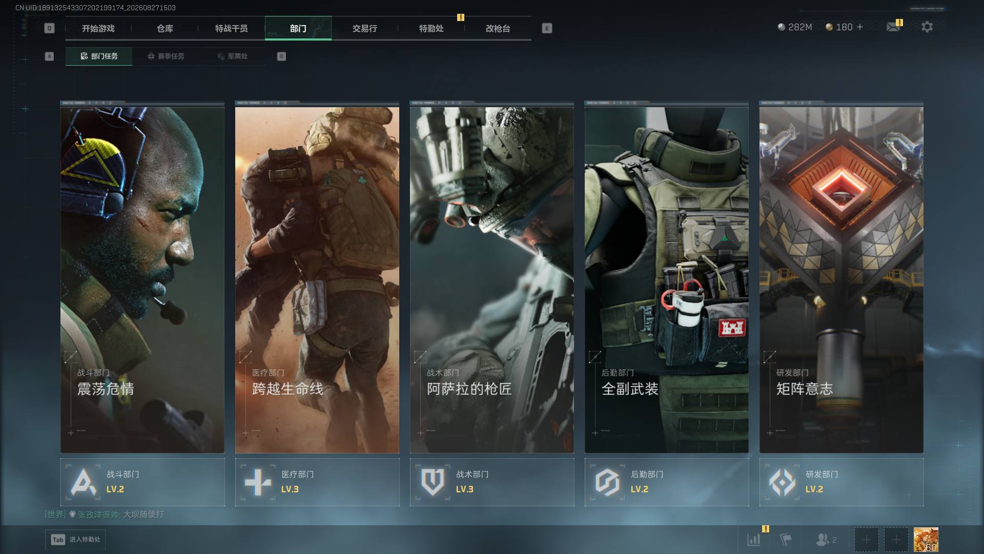984x554 pixels.
Task: Open the friends list icon
Action: (822, 540)
